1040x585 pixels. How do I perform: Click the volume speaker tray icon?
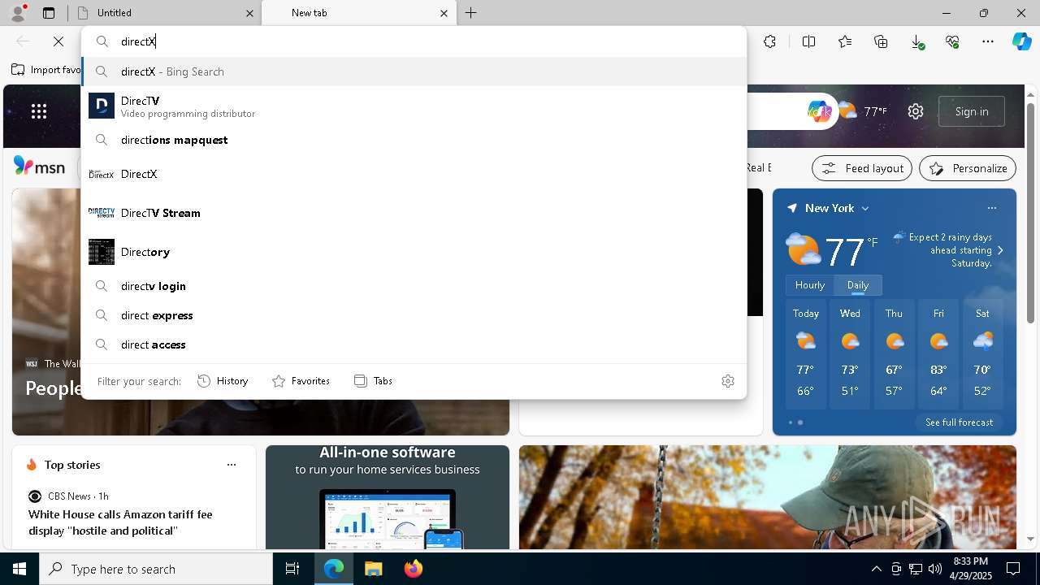click(x=935, y=569)
